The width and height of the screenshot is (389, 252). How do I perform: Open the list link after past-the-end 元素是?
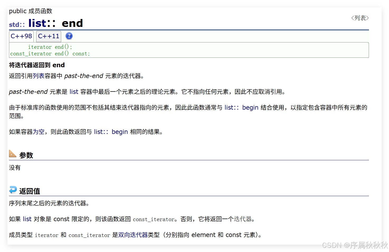tap(74, 92)
